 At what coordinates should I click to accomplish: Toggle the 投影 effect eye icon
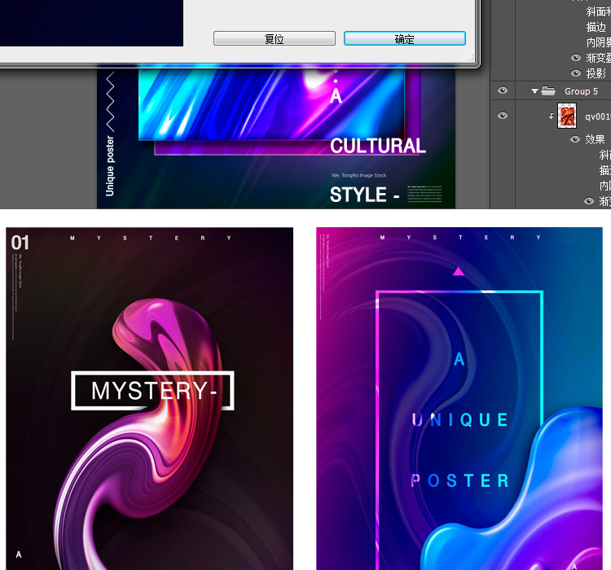coord(576,73)
